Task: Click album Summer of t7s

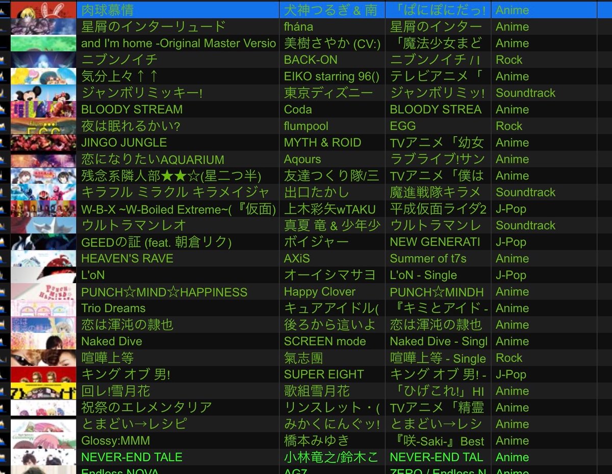Action: (428, 259)
